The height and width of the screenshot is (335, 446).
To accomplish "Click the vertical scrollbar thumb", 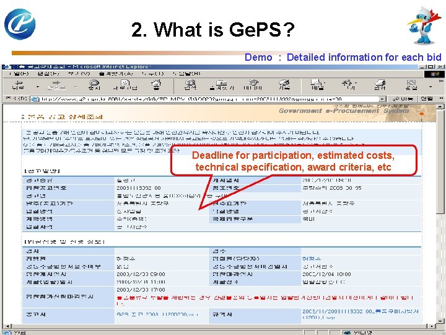I will click(440, 161).
